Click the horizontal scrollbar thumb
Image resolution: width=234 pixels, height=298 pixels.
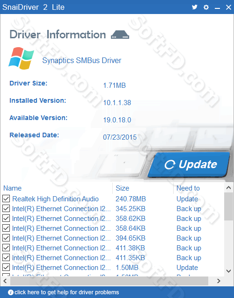pyautogui.click(x=110, y=281)
